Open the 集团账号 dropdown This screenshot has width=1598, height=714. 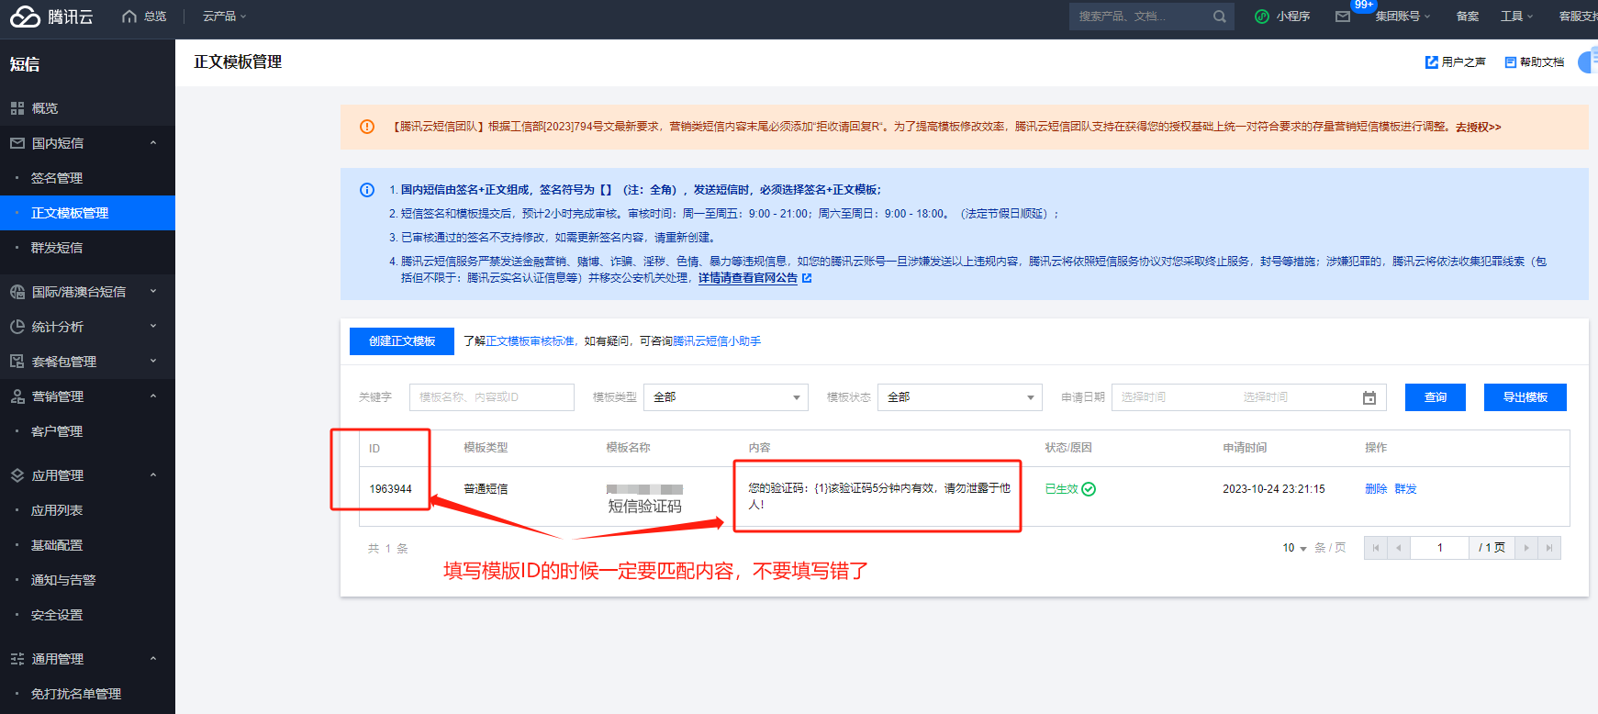[1402, 17]
